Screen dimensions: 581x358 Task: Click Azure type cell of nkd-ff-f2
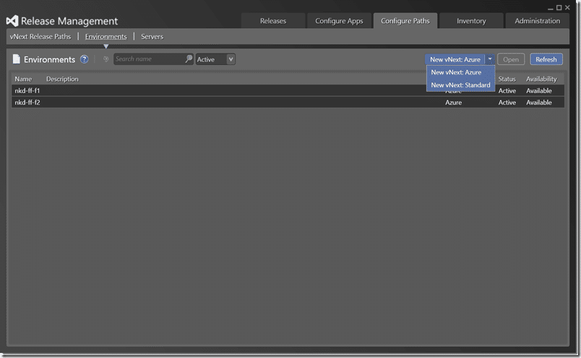point(454,102)
